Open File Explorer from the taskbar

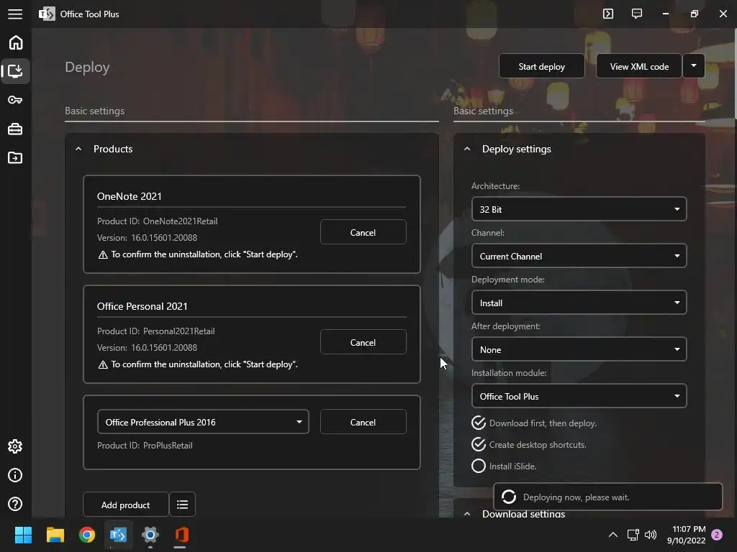[55, 535]
